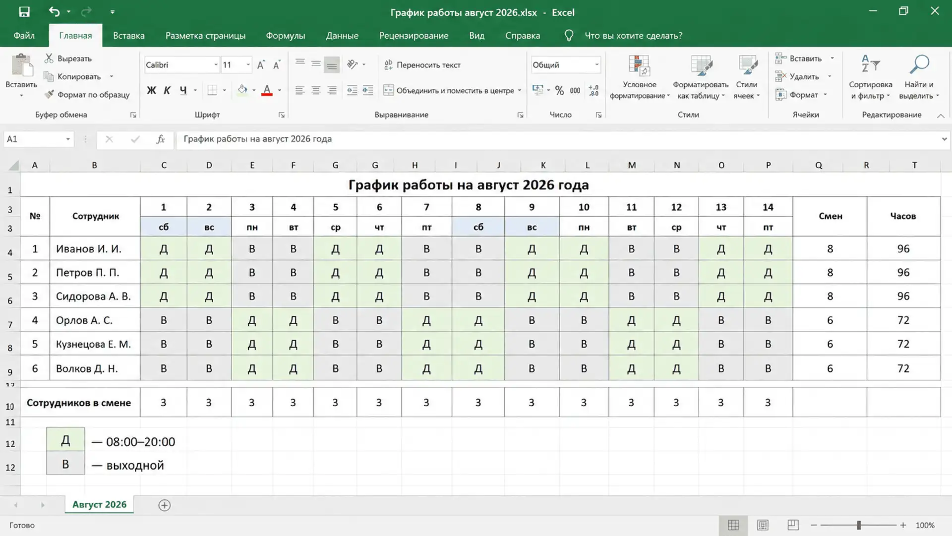The height and width of the screenshot is (536, 952).
Task: Open font size 11 dropdown
Action: 248,65
